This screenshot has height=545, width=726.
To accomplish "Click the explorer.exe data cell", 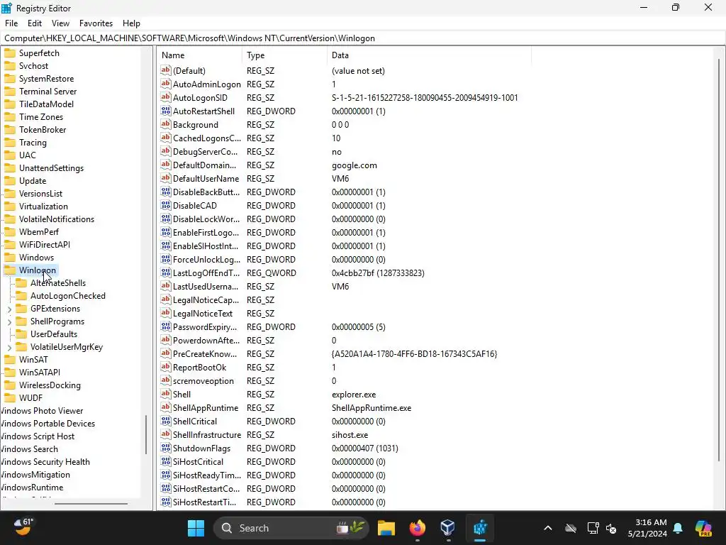I will point(354,395).
